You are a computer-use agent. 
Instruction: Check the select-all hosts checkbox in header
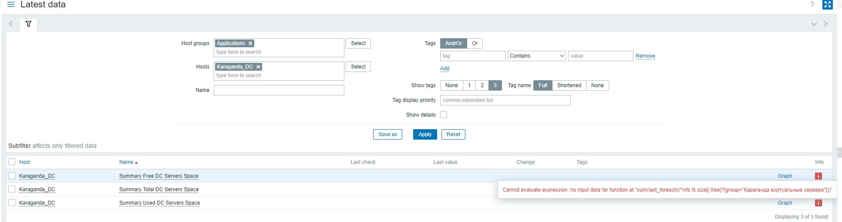12,162
